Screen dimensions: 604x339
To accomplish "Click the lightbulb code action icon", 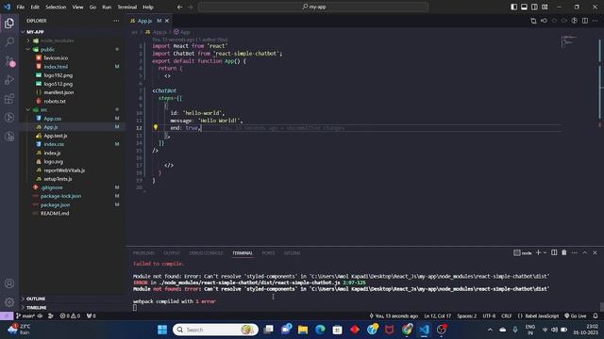I will tap(156, 127).
